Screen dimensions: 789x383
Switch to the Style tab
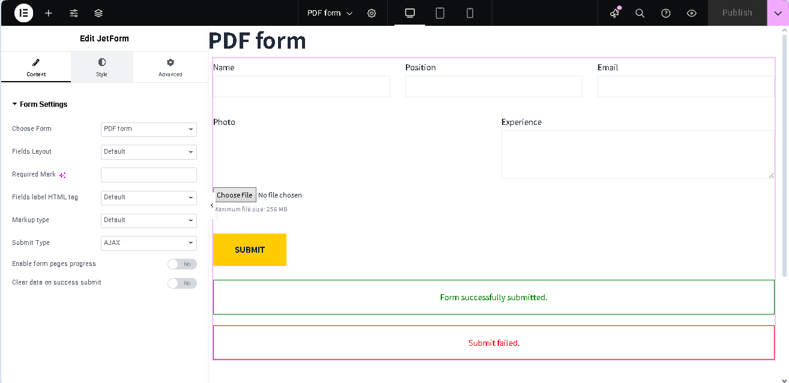[101, 67]
